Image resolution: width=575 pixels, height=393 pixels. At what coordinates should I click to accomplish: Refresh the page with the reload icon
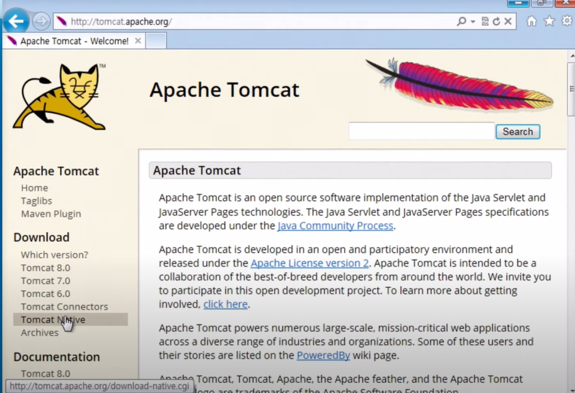[x=496, y=21]
